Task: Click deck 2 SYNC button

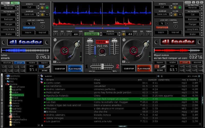Action: tap(160, 70)
